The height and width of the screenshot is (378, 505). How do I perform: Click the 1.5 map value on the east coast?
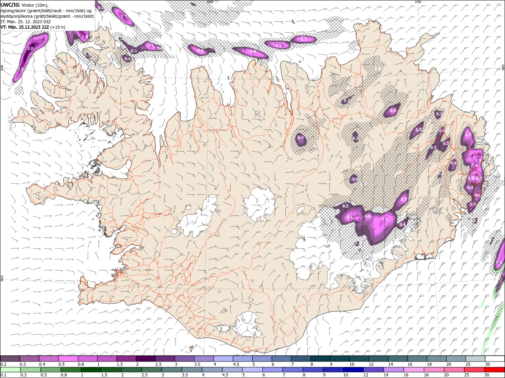(x=478, y=161)
